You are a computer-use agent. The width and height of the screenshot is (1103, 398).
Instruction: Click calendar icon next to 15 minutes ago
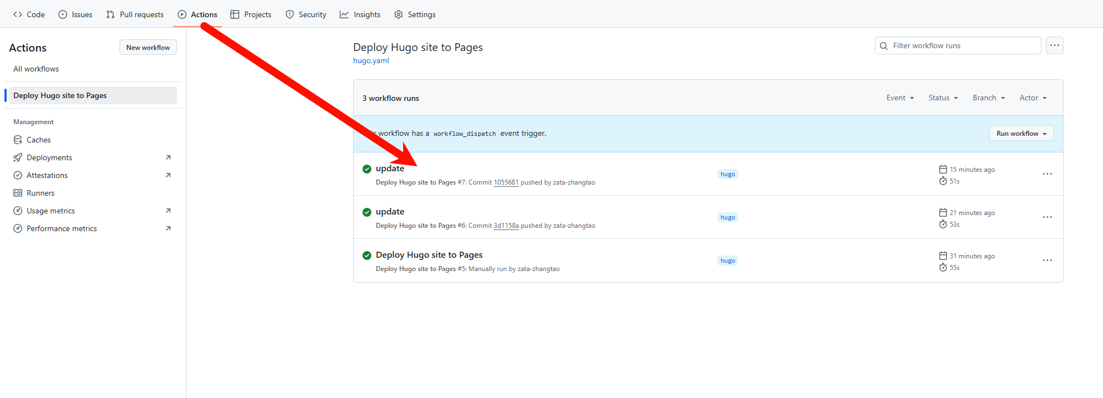pyautogui.click(x=943, y=169)
